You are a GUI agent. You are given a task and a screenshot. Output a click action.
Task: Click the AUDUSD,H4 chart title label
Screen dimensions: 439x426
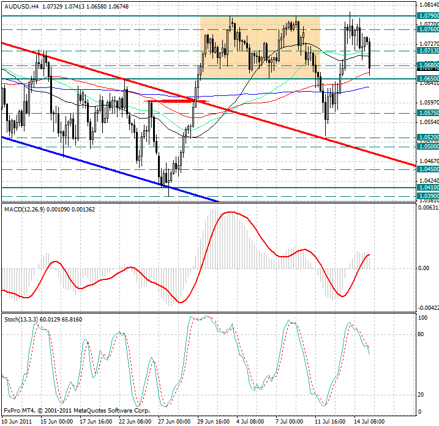[23, 5]
